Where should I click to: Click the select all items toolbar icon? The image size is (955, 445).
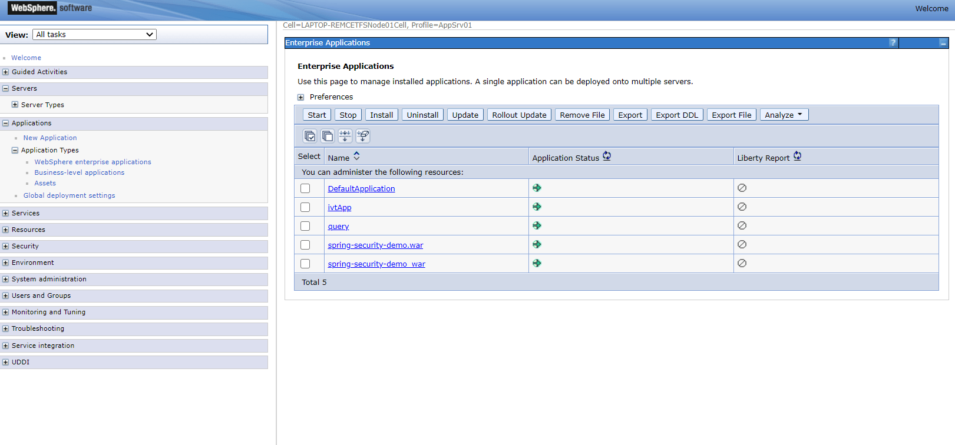click(310, 136)
